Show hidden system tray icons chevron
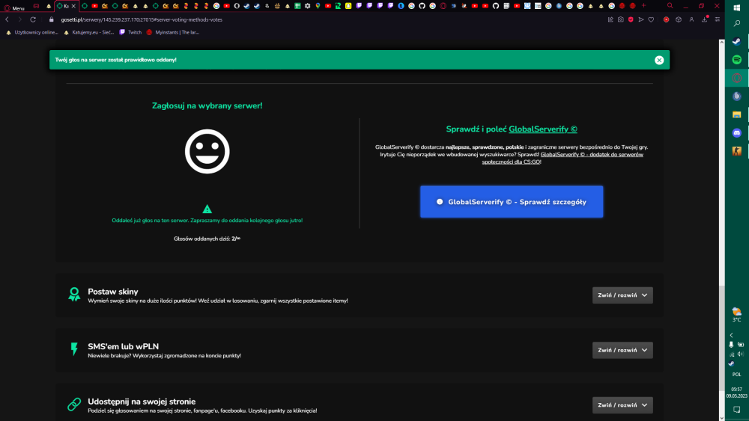This screenshot has width=749, height=421. [731, 335]
